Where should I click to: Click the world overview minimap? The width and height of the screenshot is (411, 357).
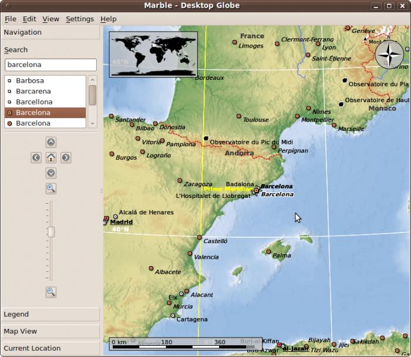[153, 54]
